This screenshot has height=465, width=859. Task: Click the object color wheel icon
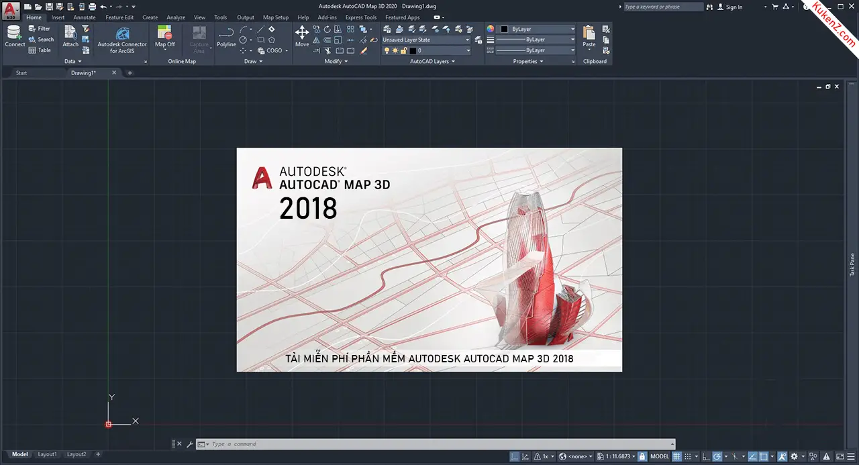coord(491,29)
